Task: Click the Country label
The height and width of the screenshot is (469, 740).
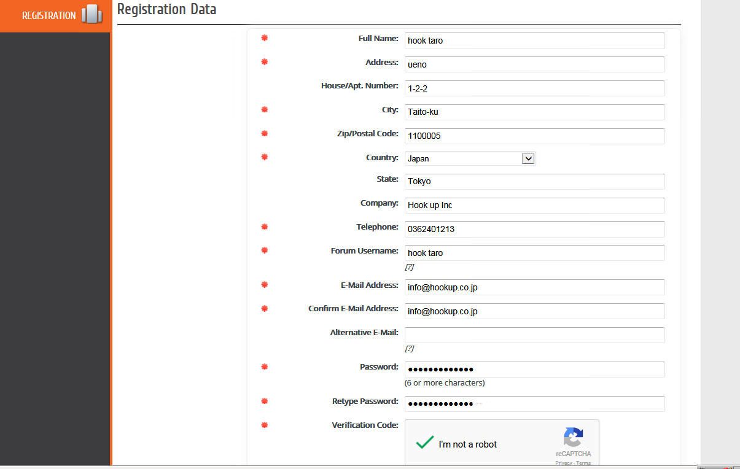Action: [382, 158]
